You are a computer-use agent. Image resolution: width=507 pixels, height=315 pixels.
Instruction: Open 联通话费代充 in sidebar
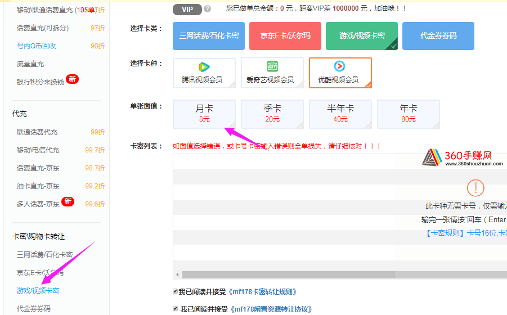[37, 132]
